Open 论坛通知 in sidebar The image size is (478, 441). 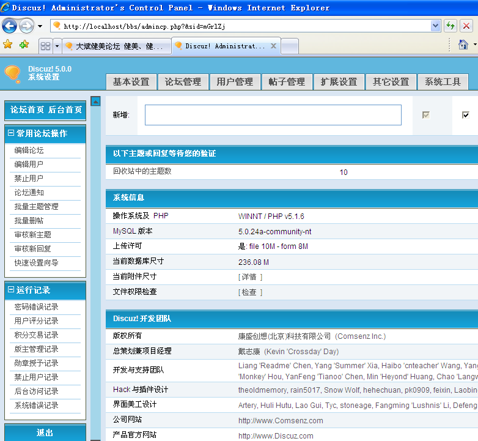click(x=29, y=193)
